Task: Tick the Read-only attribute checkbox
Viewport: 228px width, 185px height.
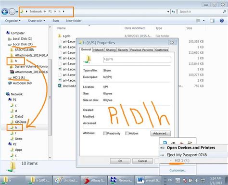Action: tap(105, 134)
